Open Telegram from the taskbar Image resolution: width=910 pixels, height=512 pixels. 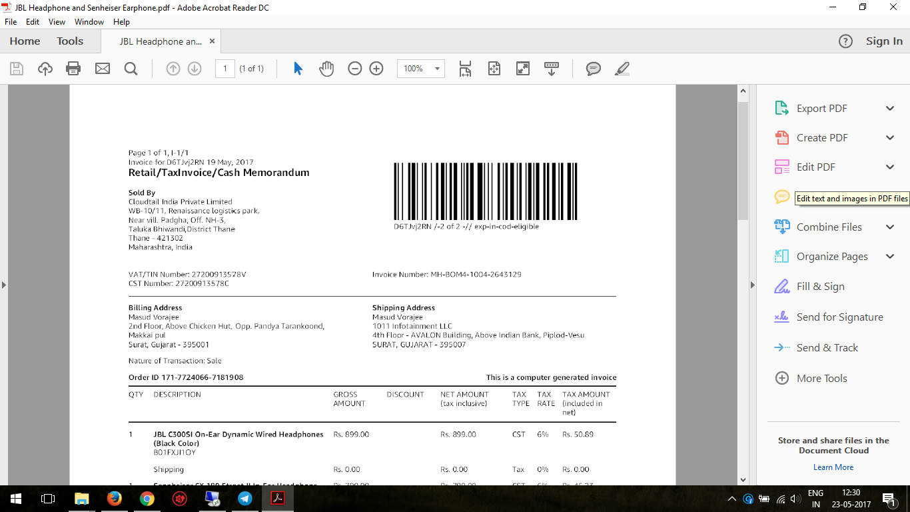coord(245,499)
